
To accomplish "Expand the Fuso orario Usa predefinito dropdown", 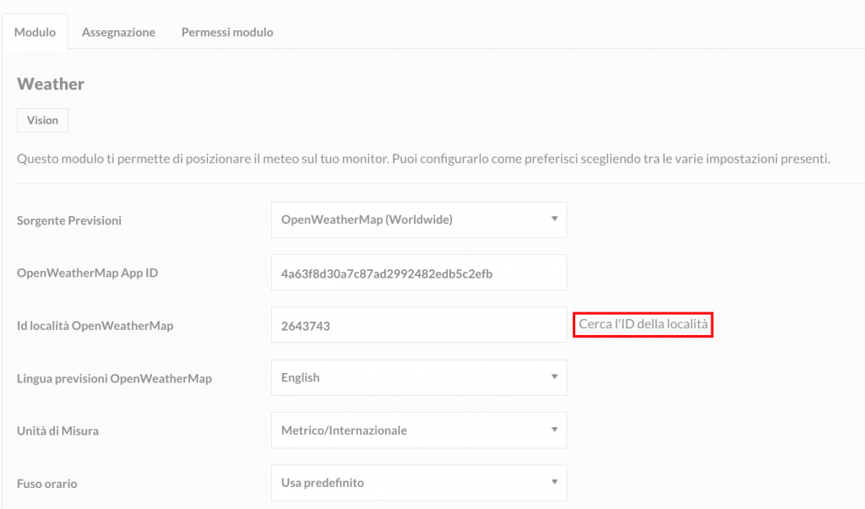I will point(419,483).
